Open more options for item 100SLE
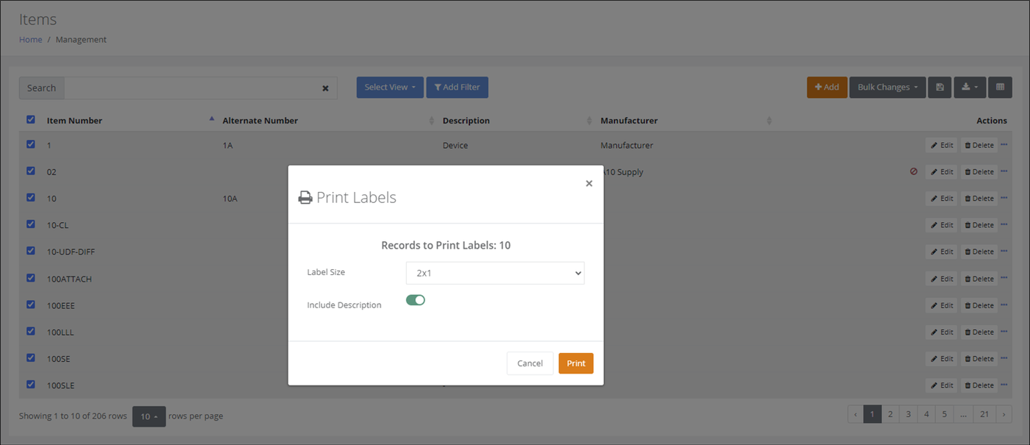The image size is (1030, 445). coord(1004,385)
